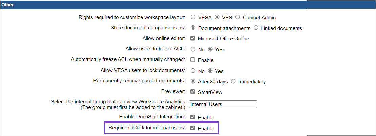Uncheck Require ndClick for internal users
This screenshot has width=376, height=136.
193,128
